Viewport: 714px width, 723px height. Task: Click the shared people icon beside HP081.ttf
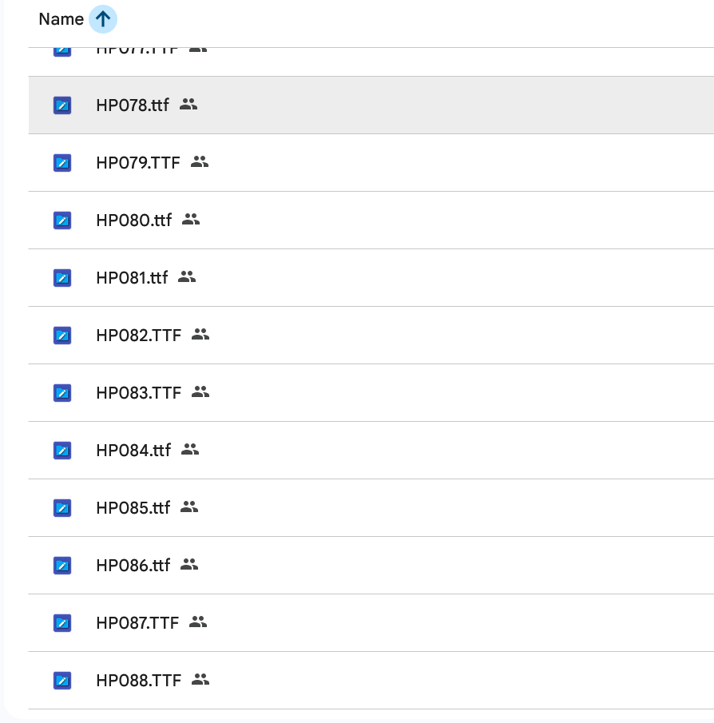pyautogui.click(x=187, y=277)
